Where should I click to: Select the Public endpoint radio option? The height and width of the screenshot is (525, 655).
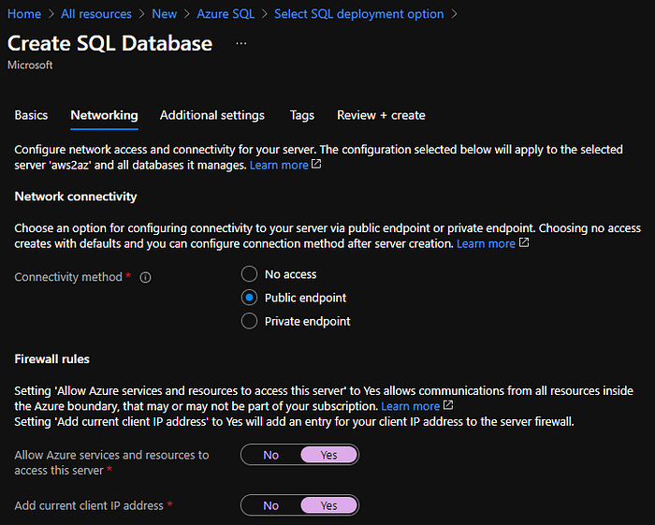pos(249,298)
